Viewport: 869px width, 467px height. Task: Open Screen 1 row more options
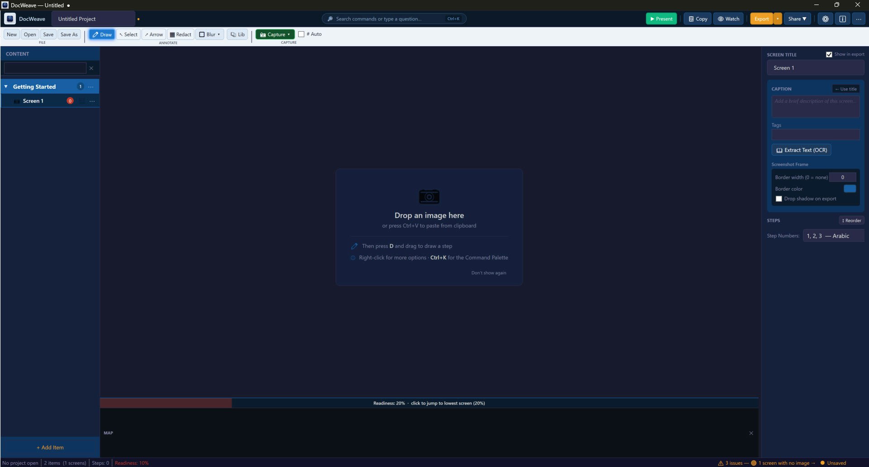92,101
